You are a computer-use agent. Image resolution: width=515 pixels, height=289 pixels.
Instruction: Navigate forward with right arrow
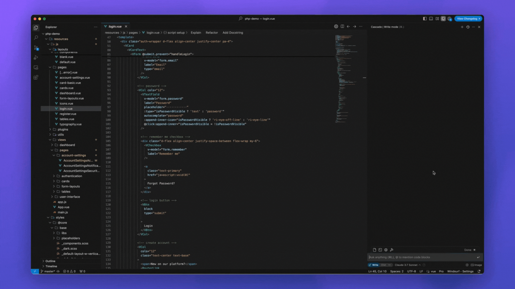click(354, 26)
